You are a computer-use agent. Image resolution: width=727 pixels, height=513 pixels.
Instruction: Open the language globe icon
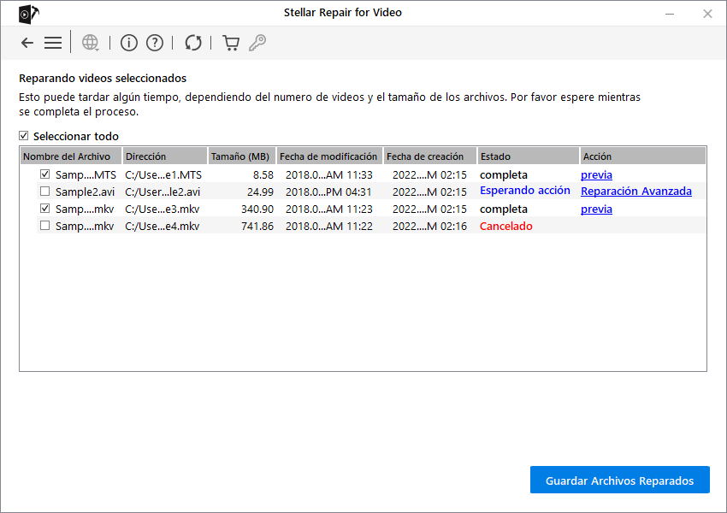[x=91, y=43]
